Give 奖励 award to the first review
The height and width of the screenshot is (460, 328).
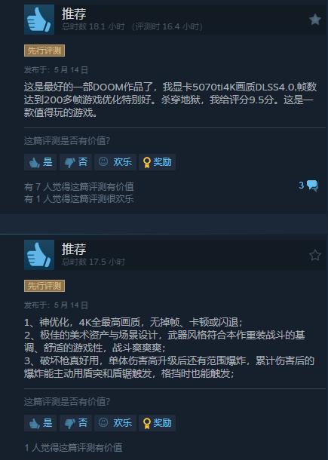click(157, 162)
